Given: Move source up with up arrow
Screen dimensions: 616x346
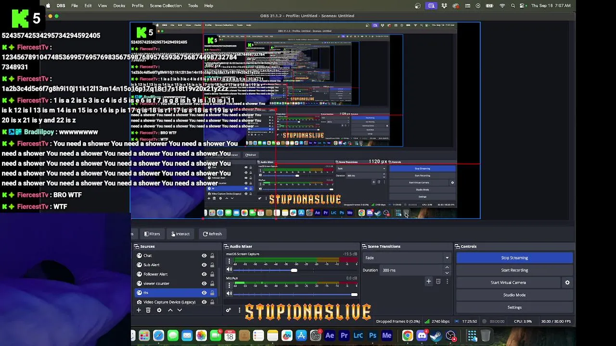Looking at the screenshot, I should point(170,310).
